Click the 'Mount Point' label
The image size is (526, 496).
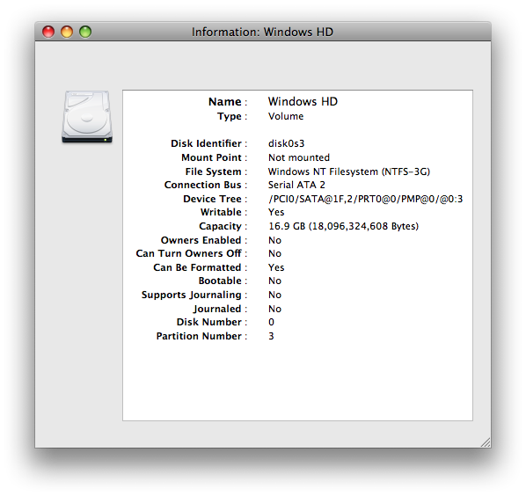click(x=211, y=157)
